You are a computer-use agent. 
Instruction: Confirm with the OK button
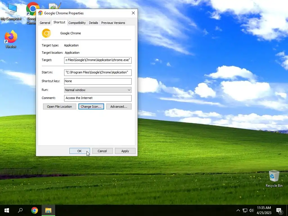point(80,151)
